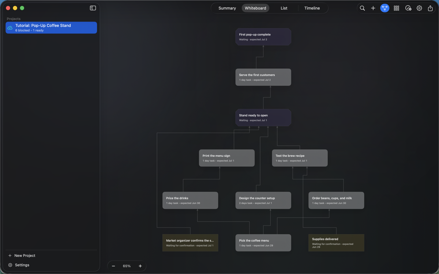Go to the Timeline tab
The width and height of the screenshot is (439, 274).
pyautogui.click(x=312, y=8)
